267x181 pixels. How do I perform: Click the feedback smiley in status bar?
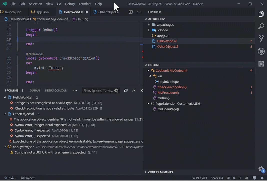pyautogui.click(x=254, y=178)
